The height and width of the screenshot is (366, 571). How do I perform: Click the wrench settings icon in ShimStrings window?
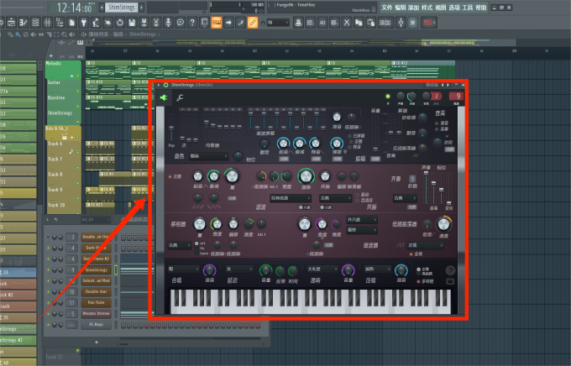180,97
